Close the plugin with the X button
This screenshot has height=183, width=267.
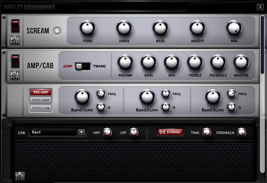point(260,7)
